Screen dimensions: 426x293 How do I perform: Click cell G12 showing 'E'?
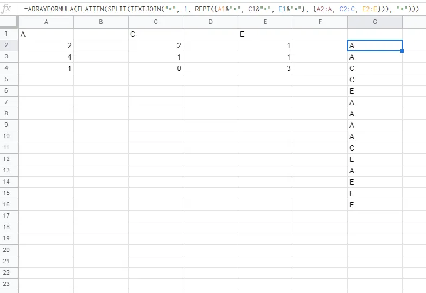(375, 159)
